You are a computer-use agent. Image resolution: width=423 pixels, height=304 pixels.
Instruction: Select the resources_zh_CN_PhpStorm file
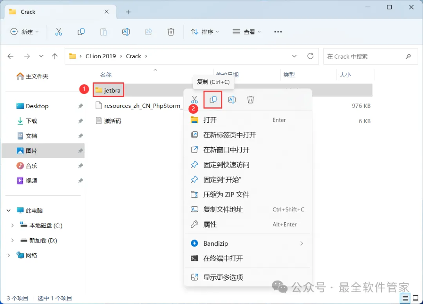click(x=138, y=106)
